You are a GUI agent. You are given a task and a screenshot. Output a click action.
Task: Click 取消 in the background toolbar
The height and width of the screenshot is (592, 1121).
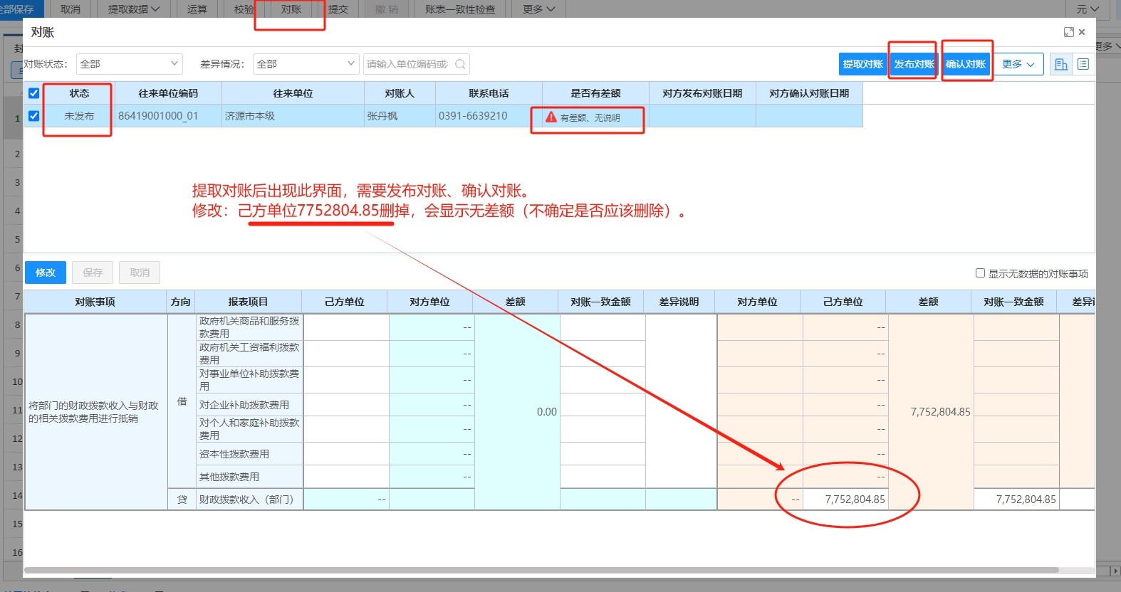point(71,9)
